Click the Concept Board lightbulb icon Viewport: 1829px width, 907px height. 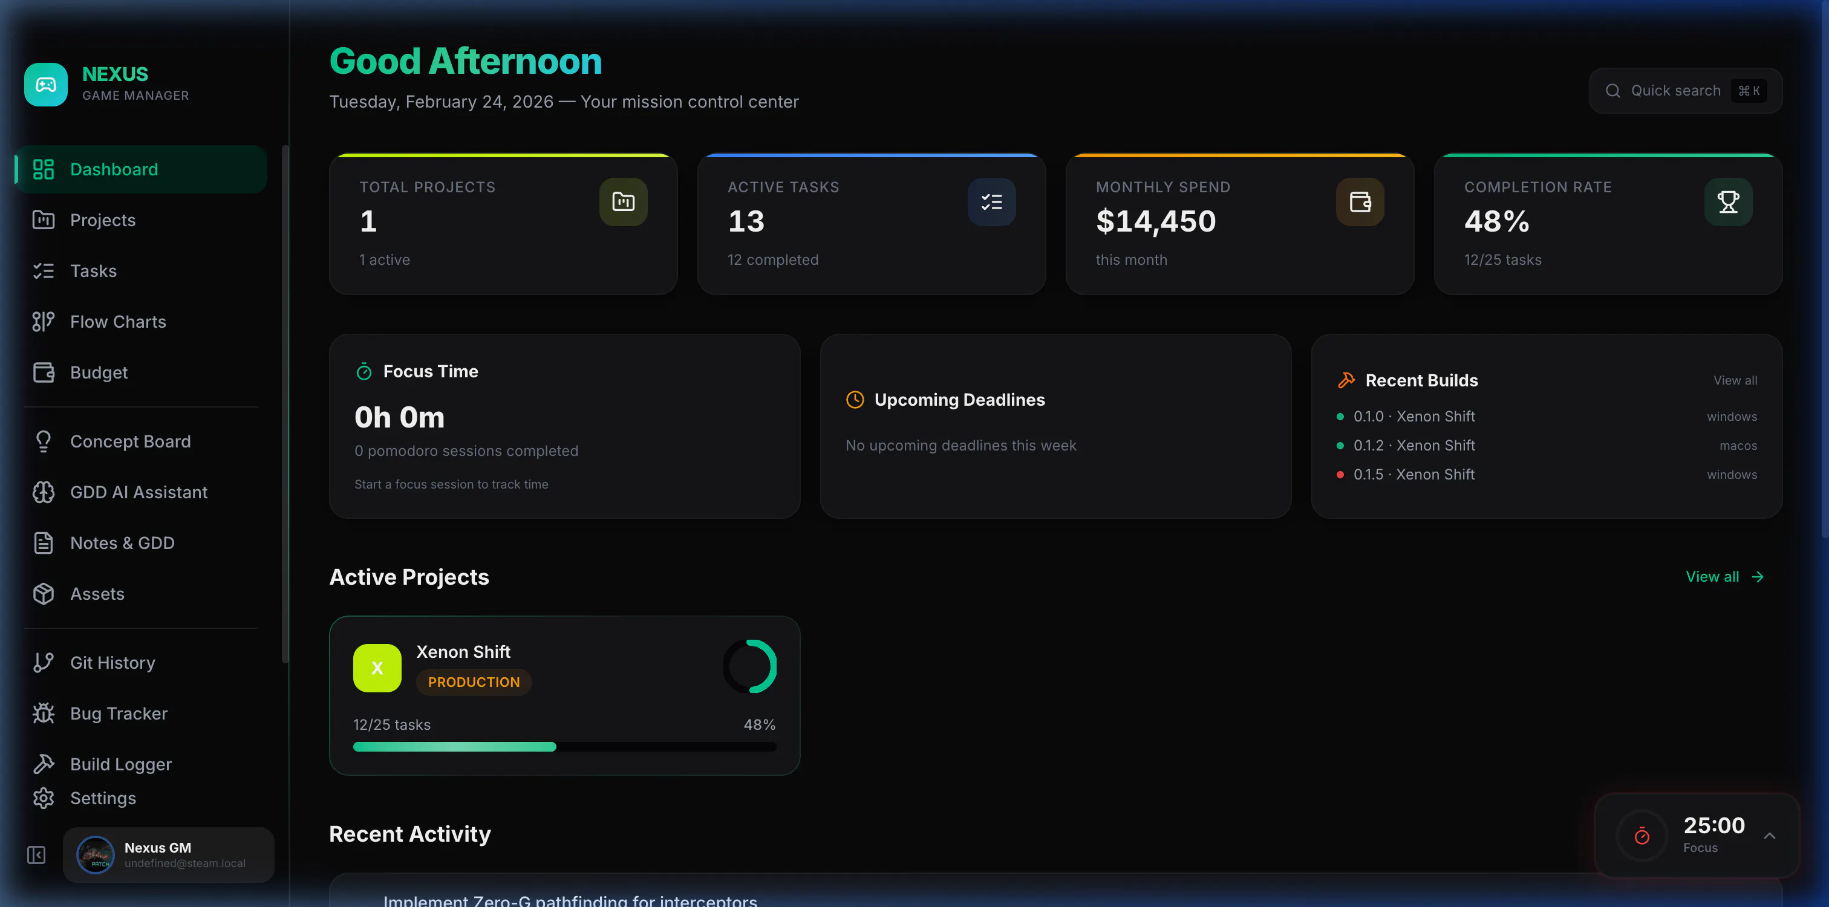[44, 441]
